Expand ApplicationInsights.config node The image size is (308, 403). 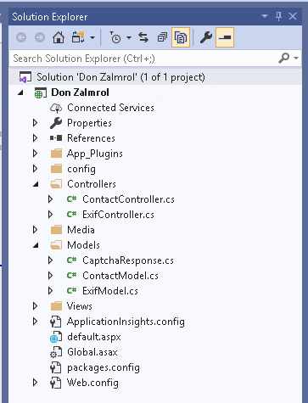pos(36,322)
